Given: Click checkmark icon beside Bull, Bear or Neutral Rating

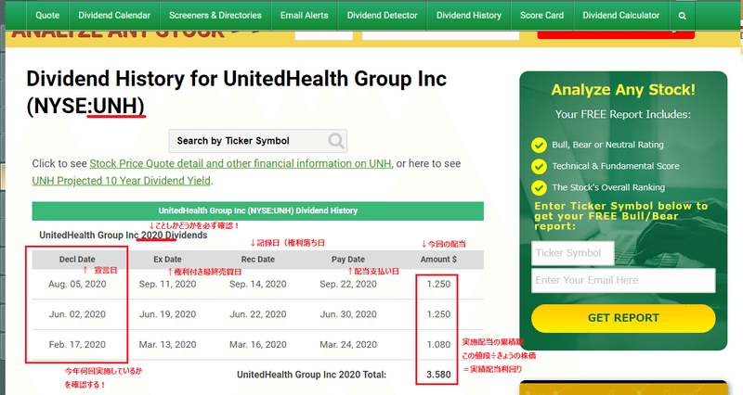Looking at the screenshot, I should (x=539, y=146).
